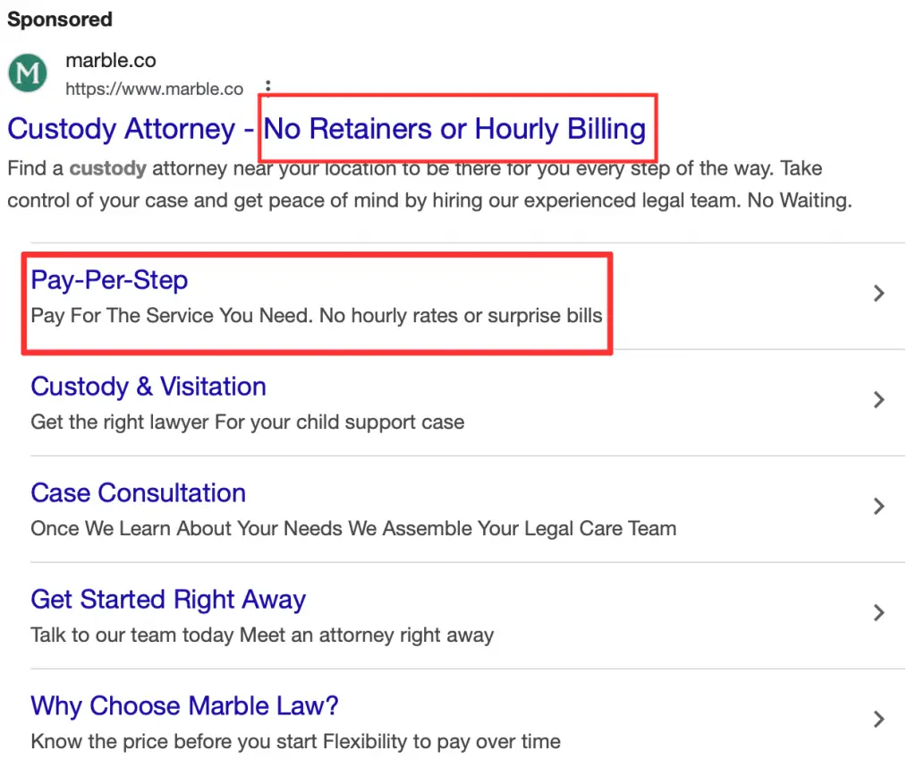Open the Case Consultation sitelink
Image resolution: width=916 pixels, height=768 pixels.
point(138,493)
